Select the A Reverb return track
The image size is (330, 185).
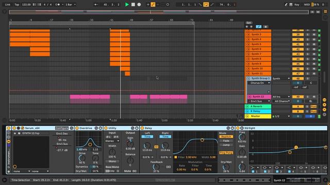(x=258, y=106)
